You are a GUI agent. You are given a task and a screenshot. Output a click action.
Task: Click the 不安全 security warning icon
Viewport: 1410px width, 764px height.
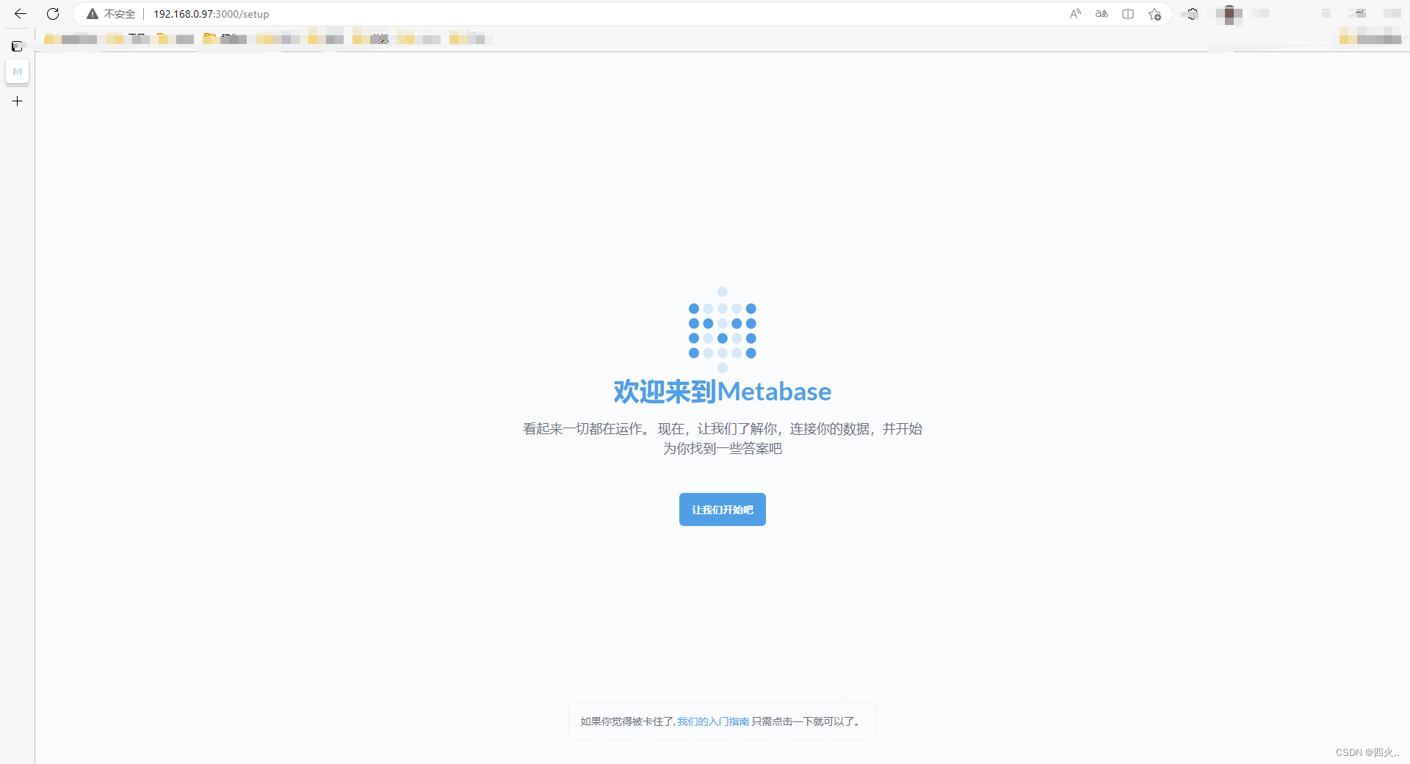pyautogui.click(x=93, y=13)
